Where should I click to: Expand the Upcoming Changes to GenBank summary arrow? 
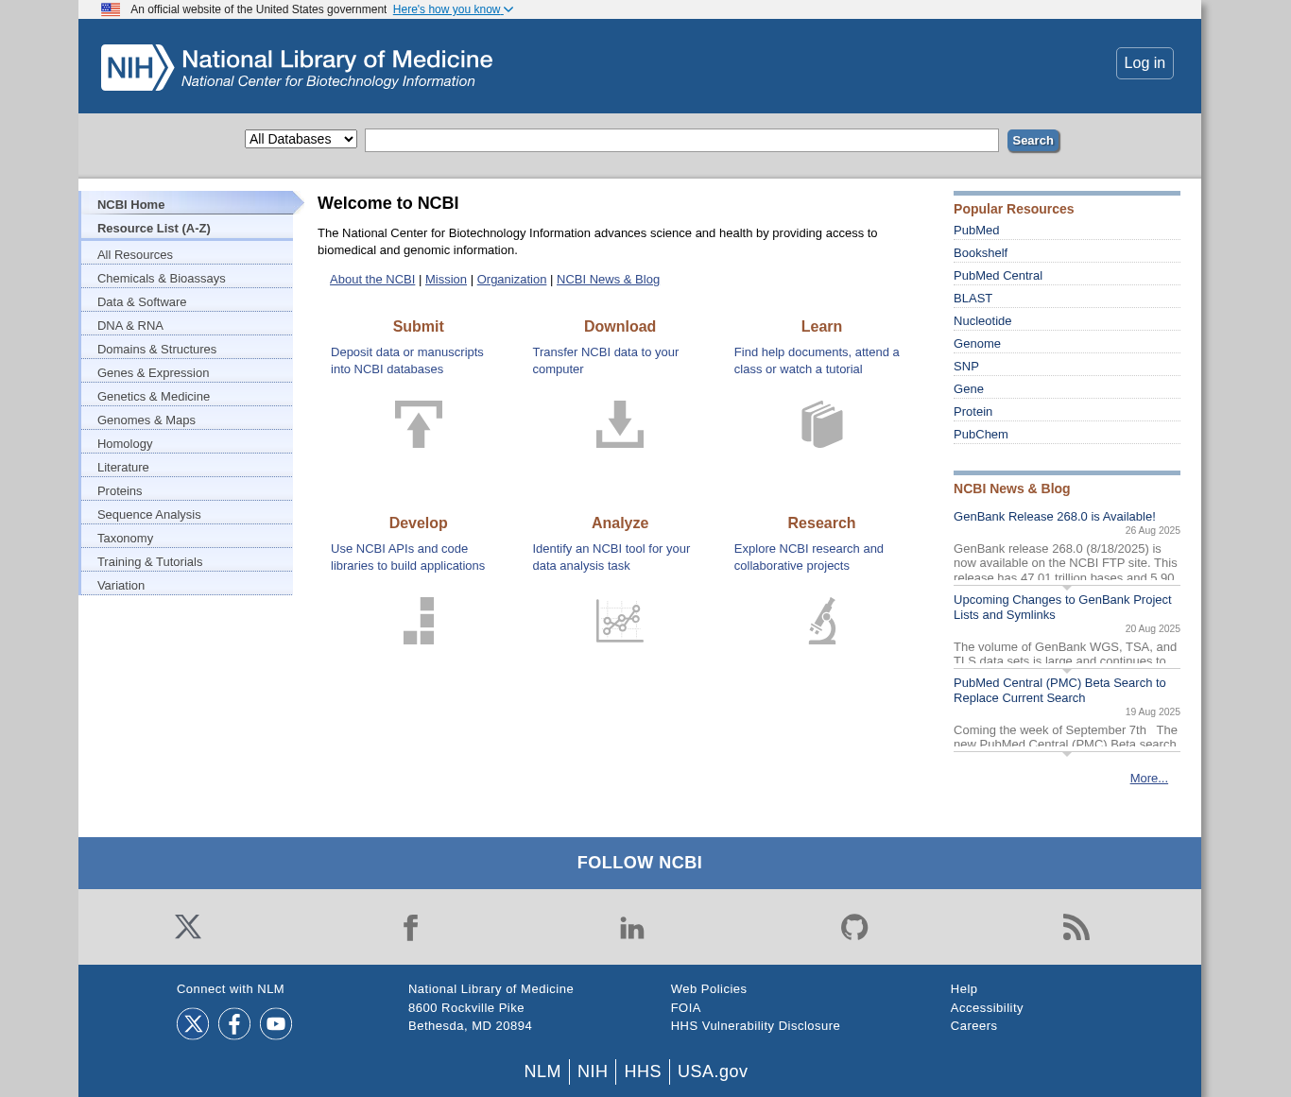click(1067, 671)
